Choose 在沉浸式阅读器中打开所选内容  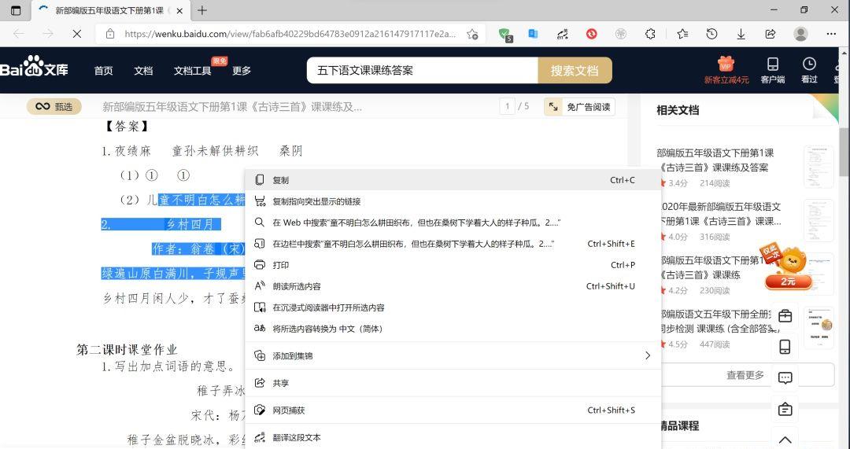pos(453,307)
